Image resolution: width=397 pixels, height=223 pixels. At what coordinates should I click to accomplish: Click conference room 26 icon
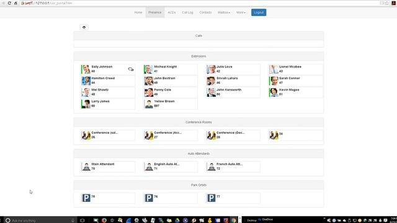point(86,135)
